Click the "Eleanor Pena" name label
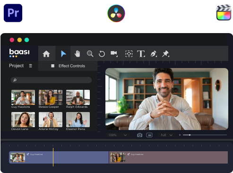The height and width of the screenshot is (173, 233). pyautogui.click(x=76, y=129)
